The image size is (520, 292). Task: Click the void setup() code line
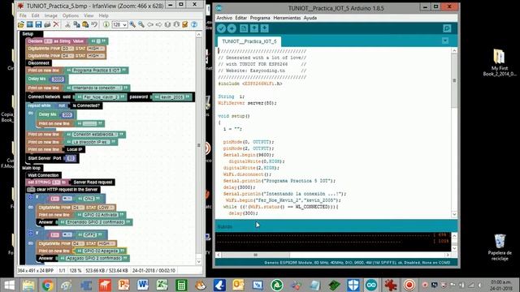tap(234, 116)
